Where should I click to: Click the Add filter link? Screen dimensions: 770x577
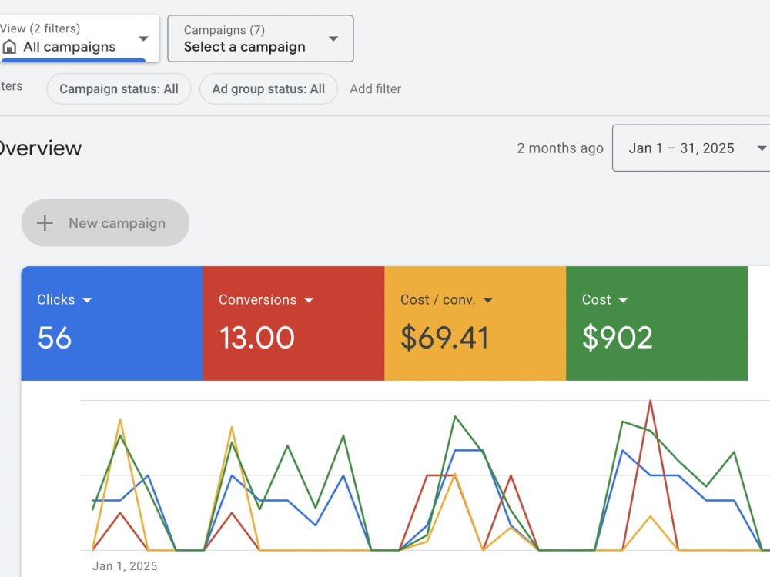pyautogui.click(x=376, y=88)
